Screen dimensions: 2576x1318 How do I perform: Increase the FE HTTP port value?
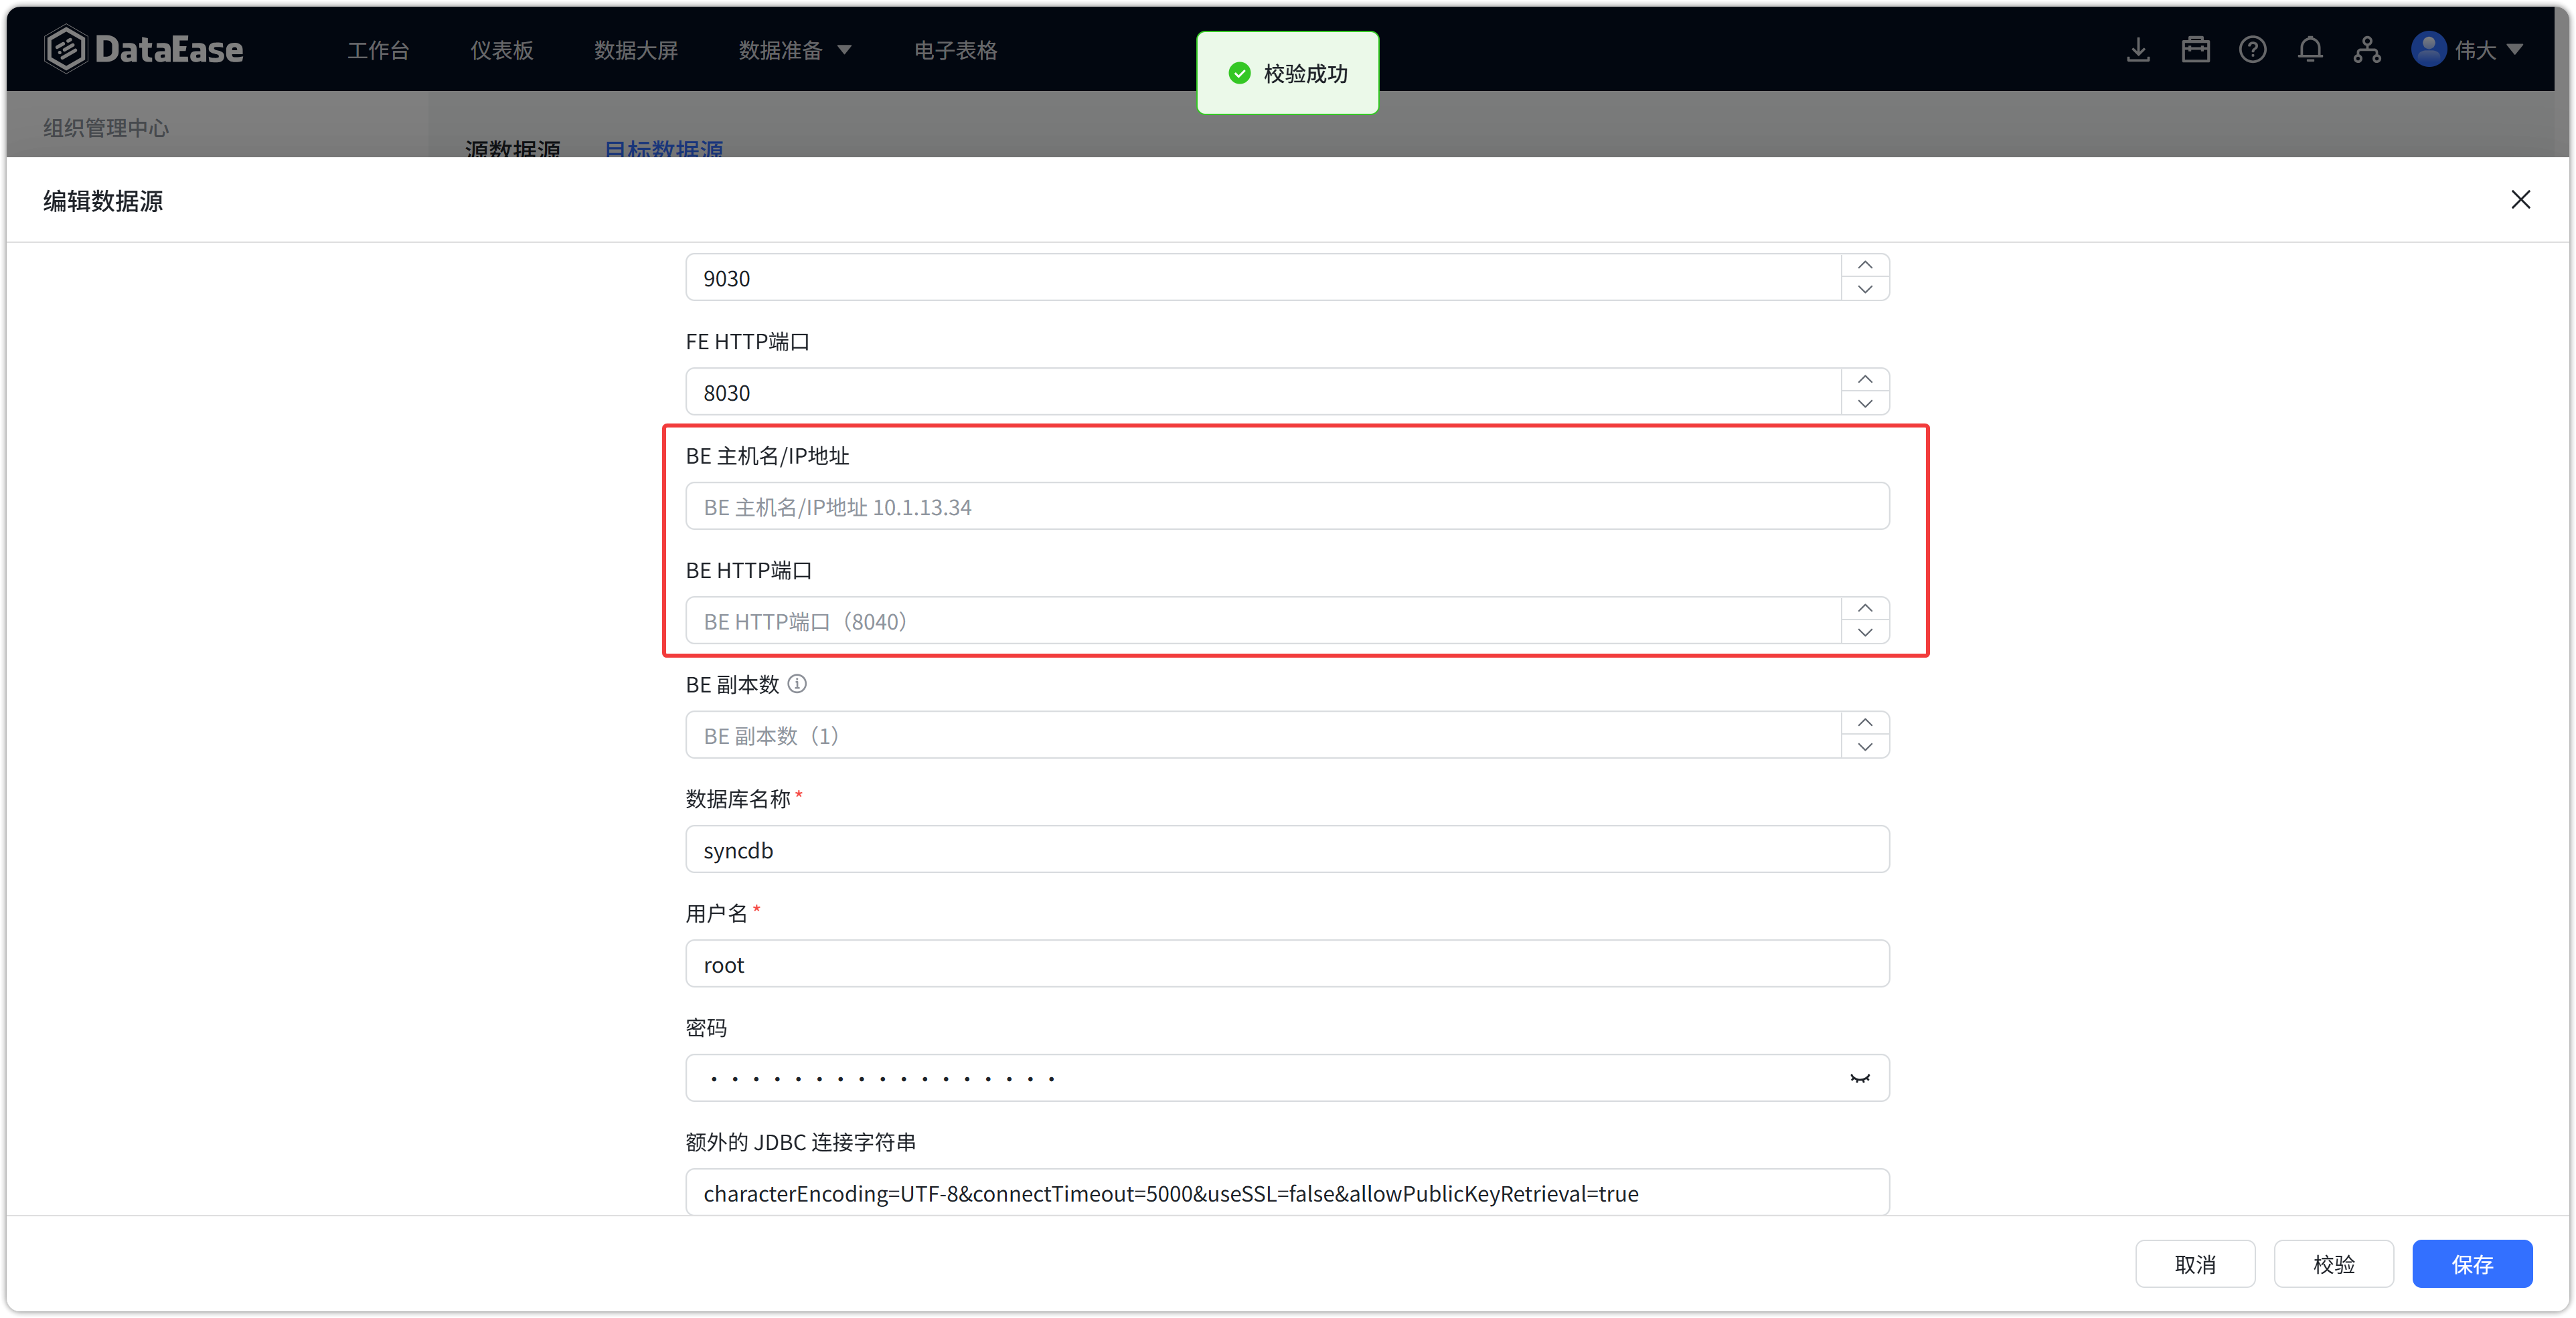point(1865,380)
